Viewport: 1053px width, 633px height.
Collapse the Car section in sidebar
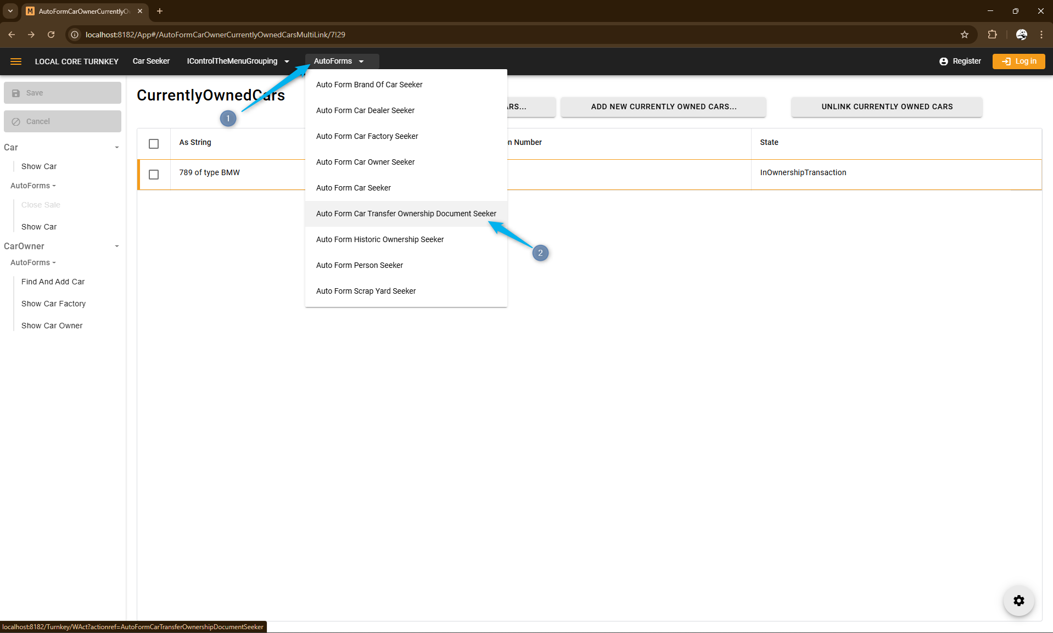click(116, 148)
